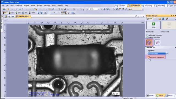176x99 pixels.
Task: Close the Live document with X button
Action: point(144,16)
